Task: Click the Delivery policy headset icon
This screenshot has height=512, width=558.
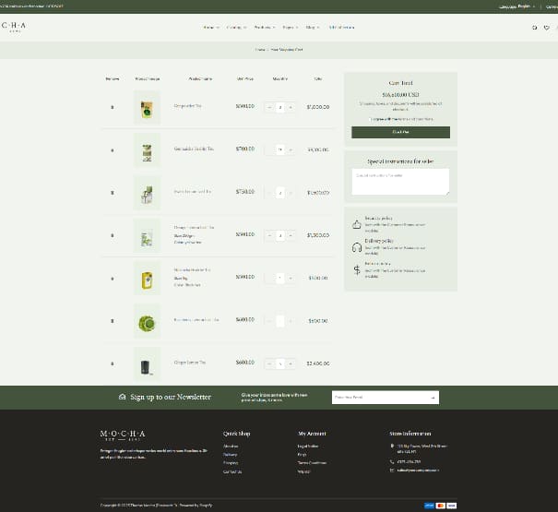Action: pos(357,246)
